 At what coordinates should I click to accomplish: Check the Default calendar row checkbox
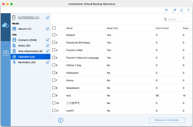(53, 35)
